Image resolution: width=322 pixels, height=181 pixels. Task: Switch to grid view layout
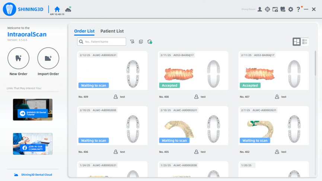coord(297,42)
